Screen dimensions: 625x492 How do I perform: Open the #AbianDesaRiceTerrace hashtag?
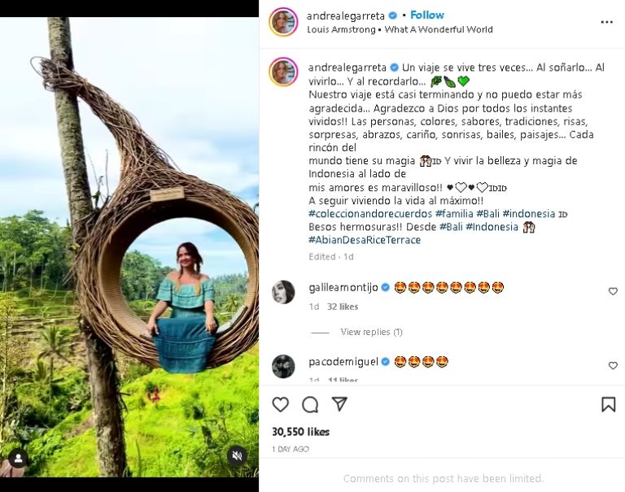(364, 240)
